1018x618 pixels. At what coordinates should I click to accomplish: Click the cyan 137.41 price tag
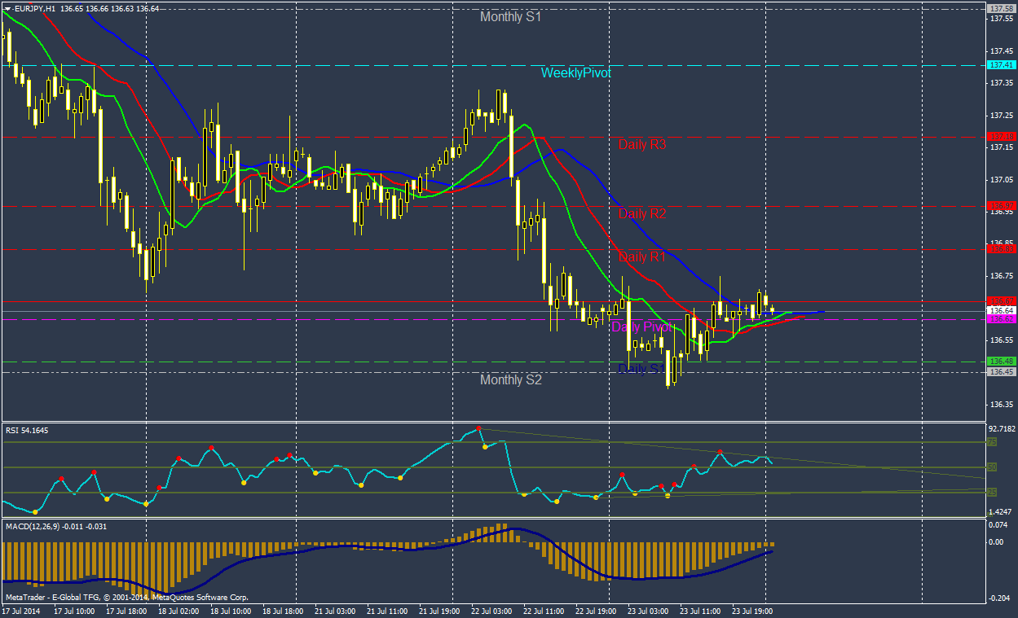[x=1000, y=65]
